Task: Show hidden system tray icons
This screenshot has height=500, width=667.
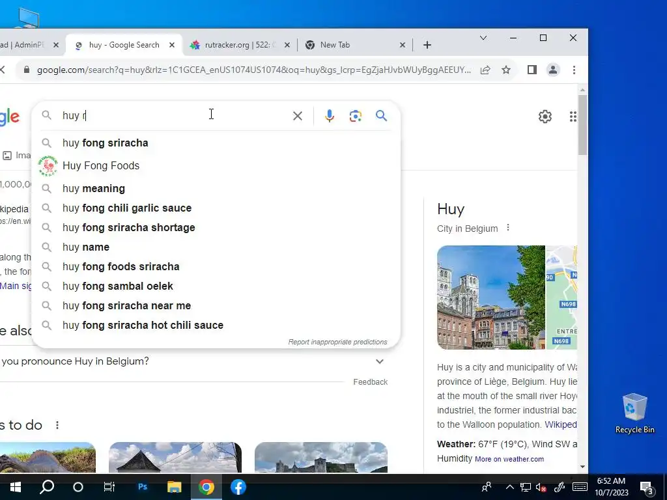Action: [x=509, y=487]
